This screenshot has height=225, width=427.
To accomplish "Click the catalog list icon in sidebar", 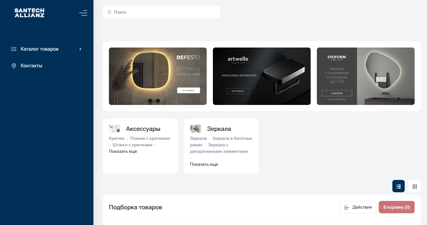I will point(14,49).
